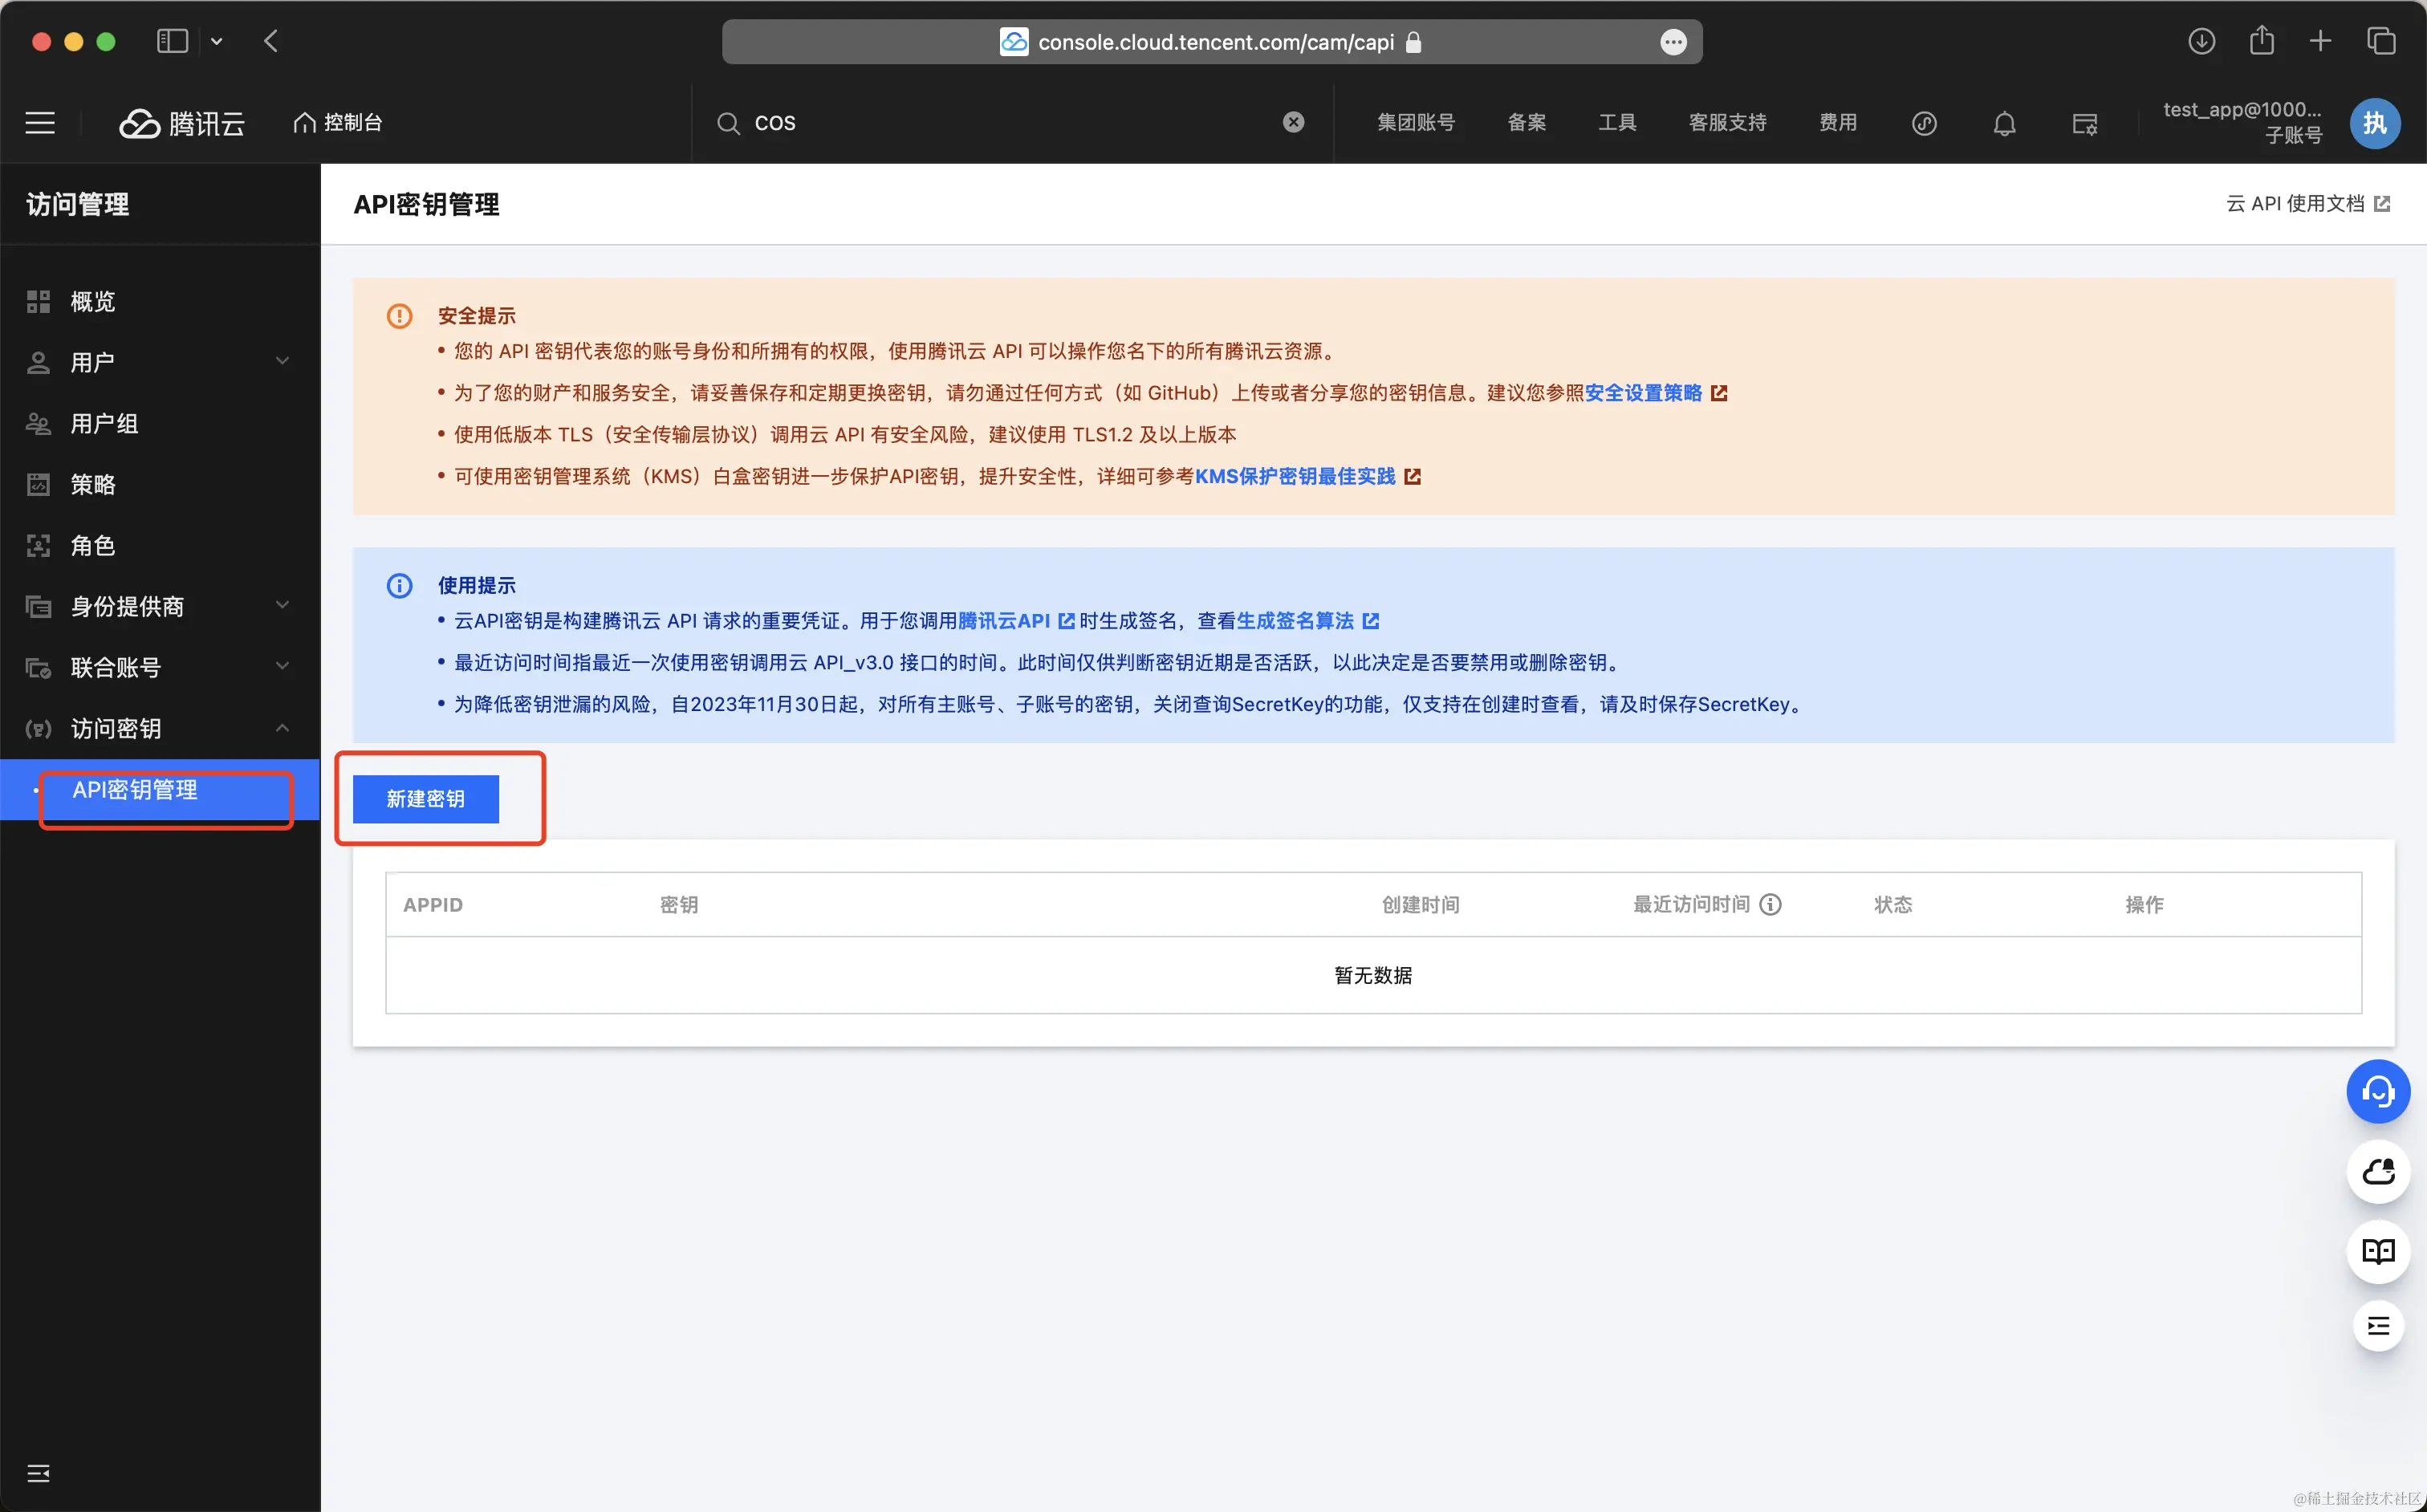The height and width of the screenshot is (1512, 2427).
Task: Go back in Safari
Action: 271,41
